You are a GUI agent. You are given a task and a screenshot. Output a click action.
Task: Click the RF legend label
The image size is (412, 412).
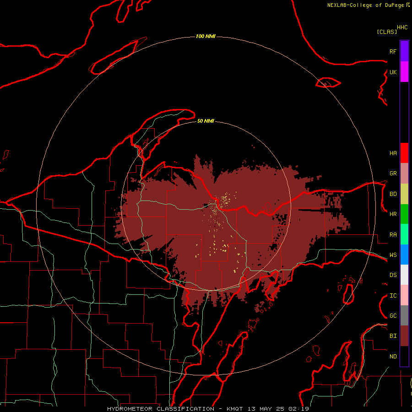coord(393,51)
